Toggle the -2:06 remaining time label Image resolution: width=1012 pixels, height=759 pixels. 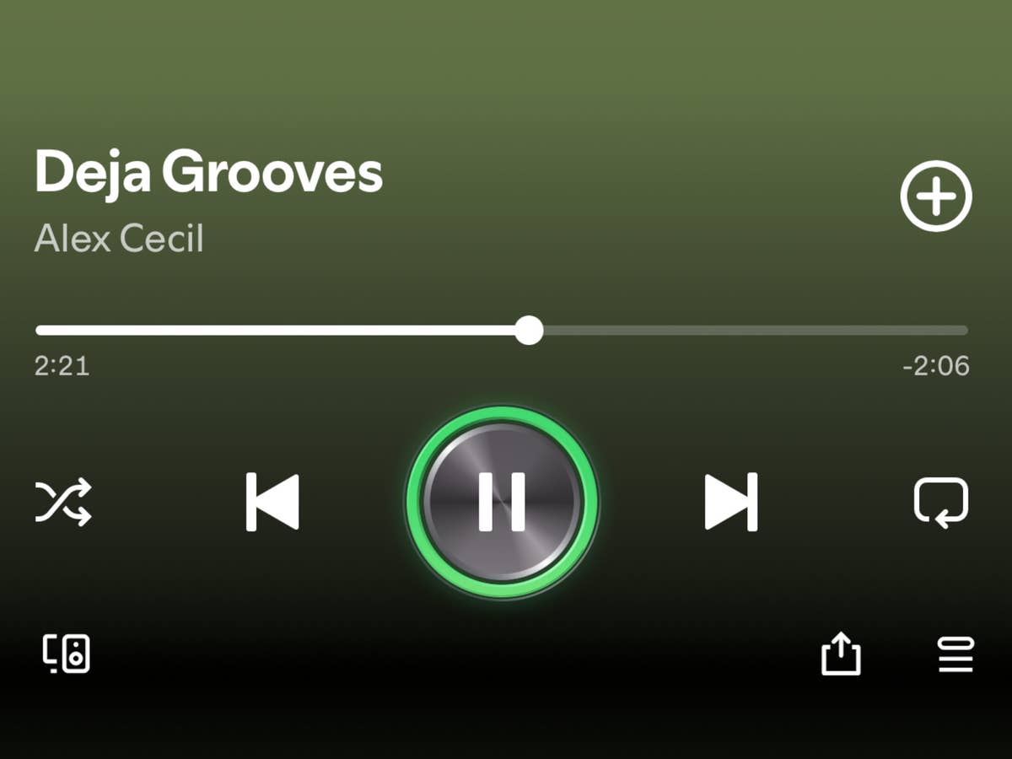point(935,366)
